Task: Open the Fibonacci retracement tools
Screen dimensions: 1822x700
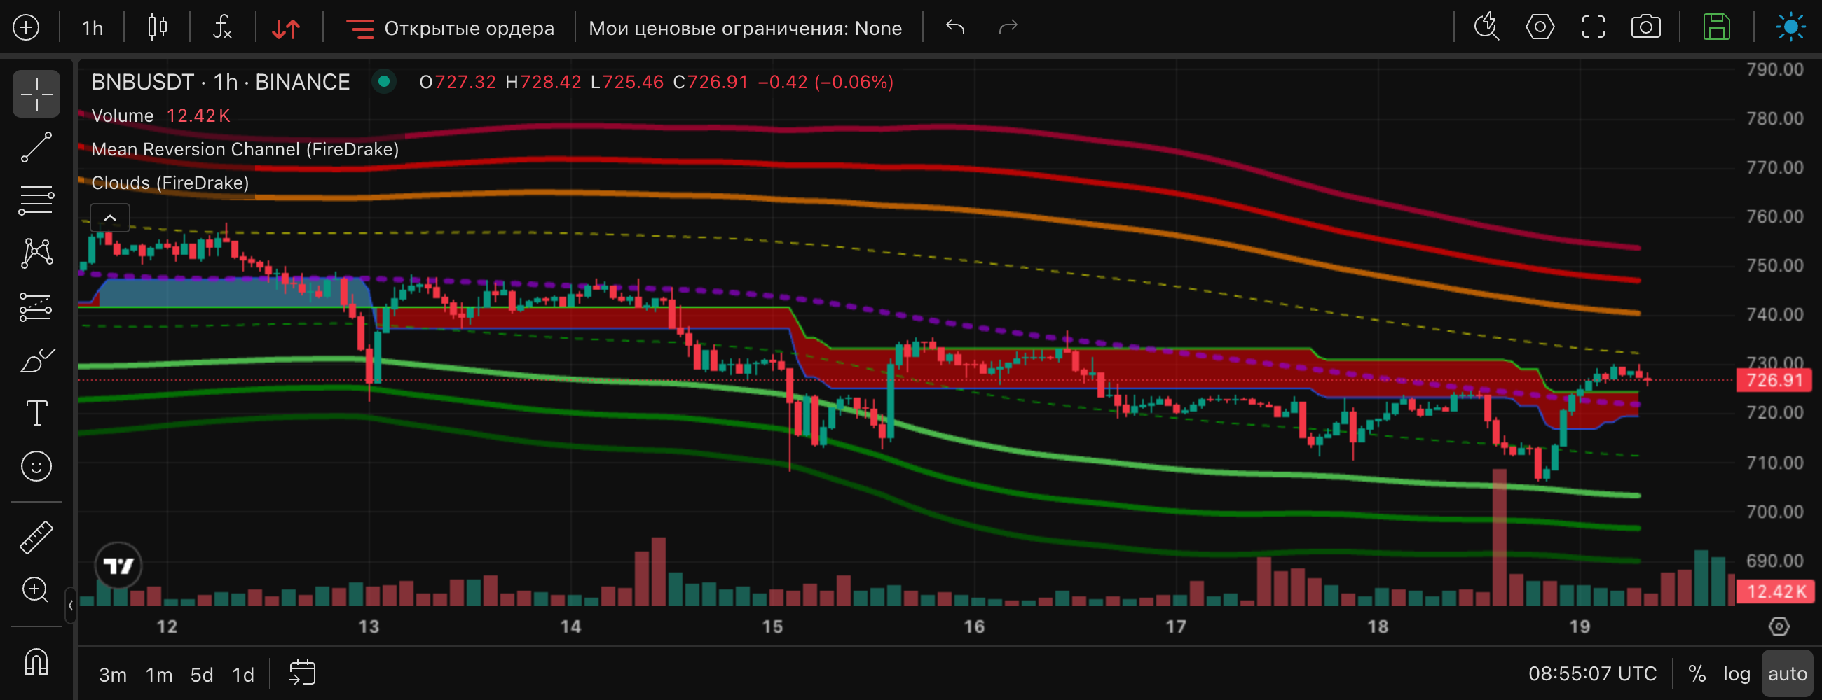Action: click(36, 200)
